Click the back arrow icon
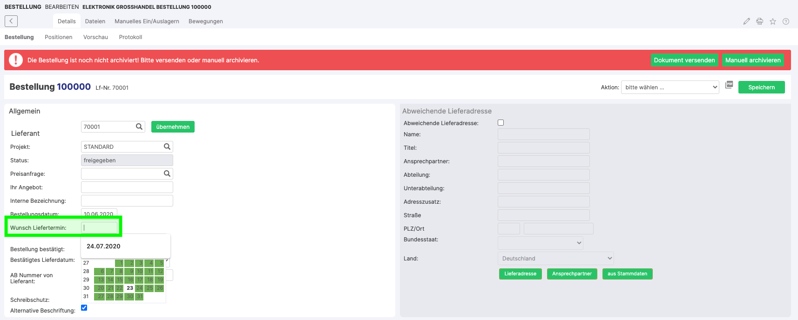Viewport: 798px width, 320px height. coord(11,21)
